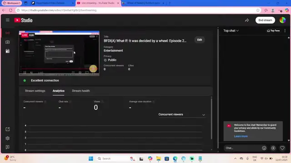Switch to the Stream health tab
291x163 pixels.
click(x=81, y=91)
